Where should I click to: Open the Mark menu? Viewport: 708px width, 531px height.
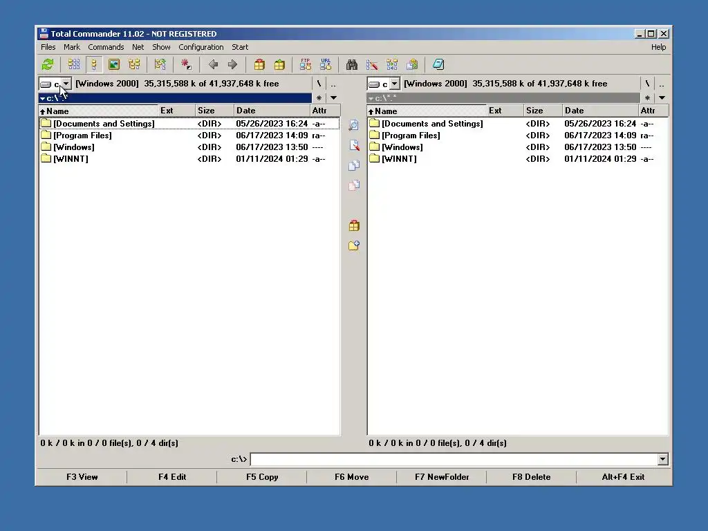click(x=71, y=47)
